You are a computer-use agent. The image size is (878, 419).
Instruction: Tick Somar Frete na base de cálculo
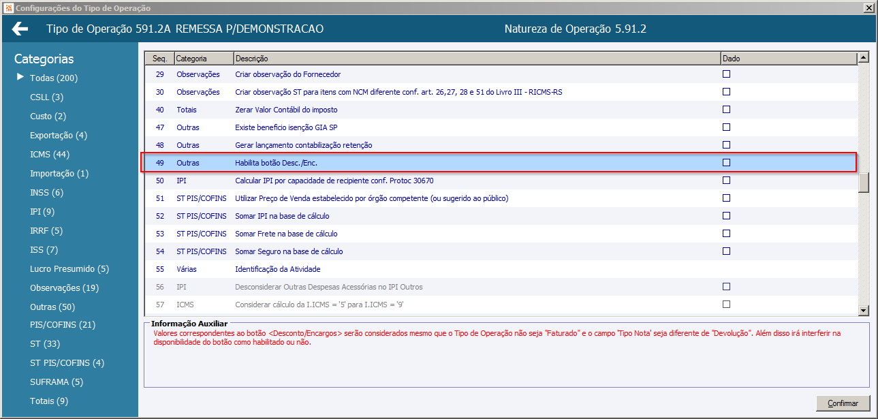click(726, 233)
